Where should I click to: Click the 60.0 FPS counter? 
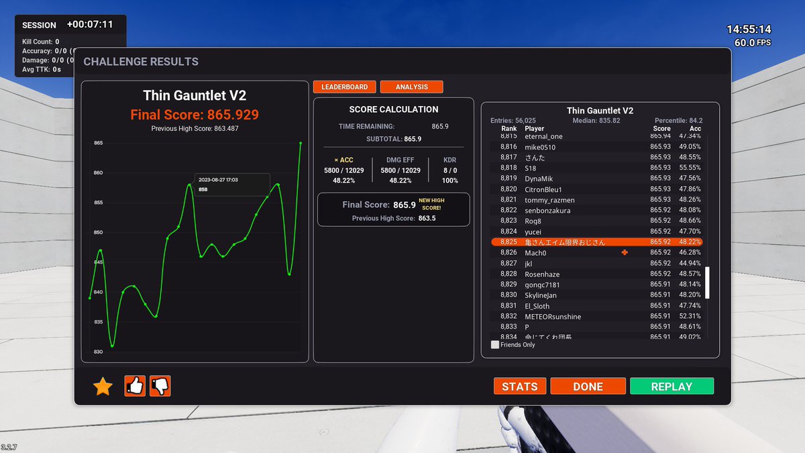point(753,42)
